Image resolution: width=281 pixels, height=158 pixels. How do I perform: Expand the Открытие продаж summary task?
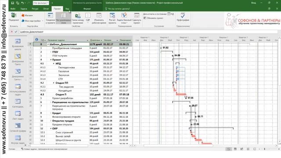[51, 121]
